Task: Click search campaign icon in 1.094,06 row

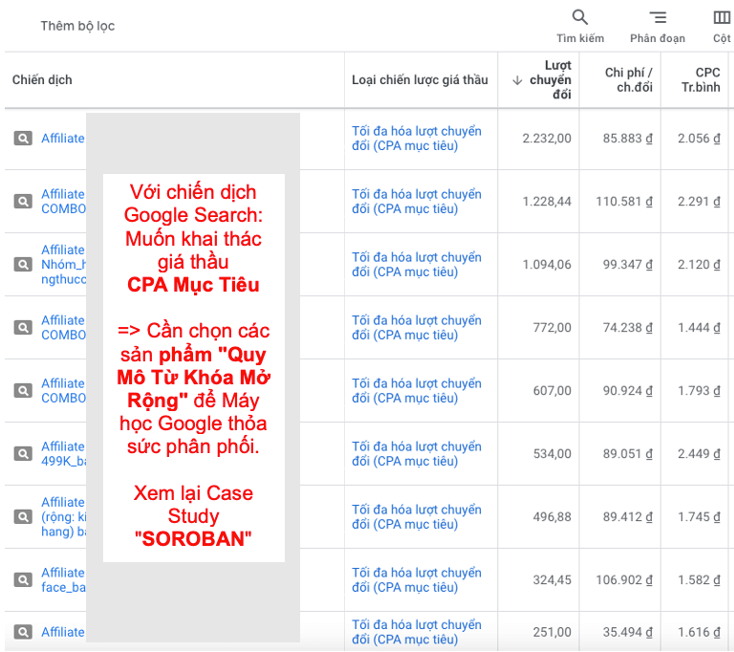Action: coord(23,265)
